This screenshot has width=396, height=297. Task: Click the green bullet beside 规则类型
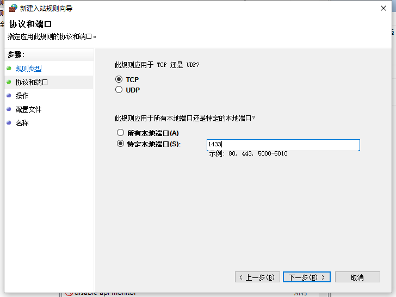(9, 69)
